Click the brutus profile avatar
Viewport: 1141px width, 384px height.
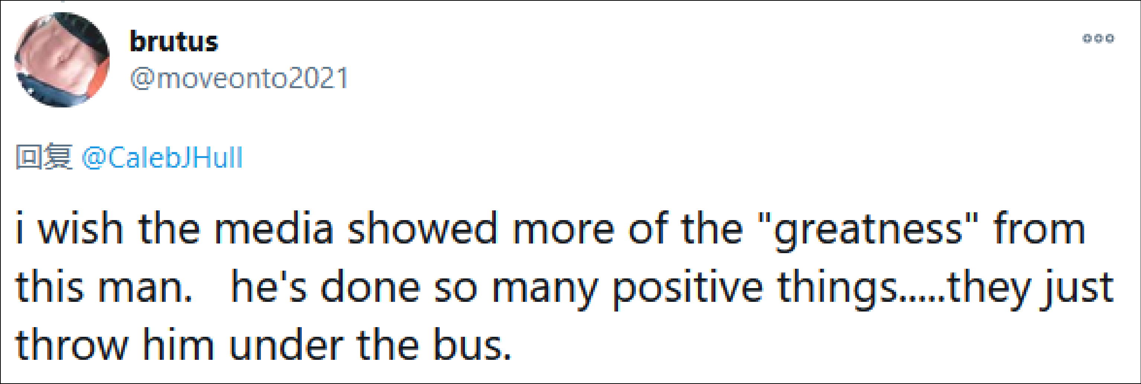click(x=62, y=60)
